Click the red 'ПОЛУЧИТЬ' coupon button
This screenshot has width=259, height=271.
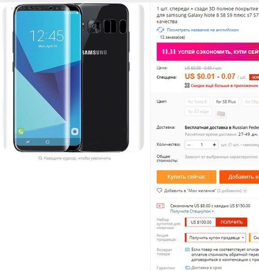pos(232,222)
